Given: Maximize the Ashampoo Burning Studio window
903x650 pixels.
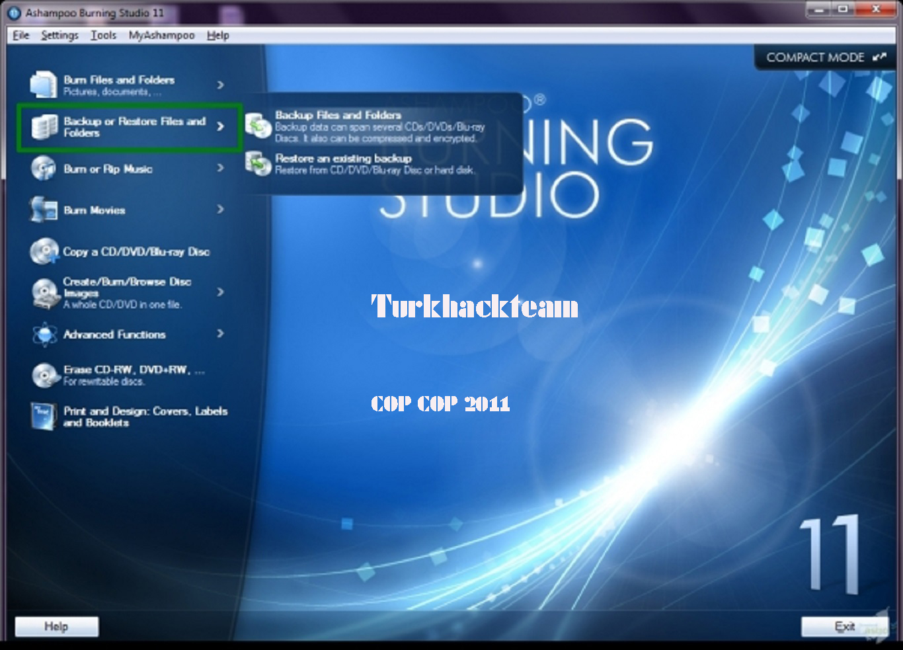Looking at the screenshot, I should [x=842, y=10].
